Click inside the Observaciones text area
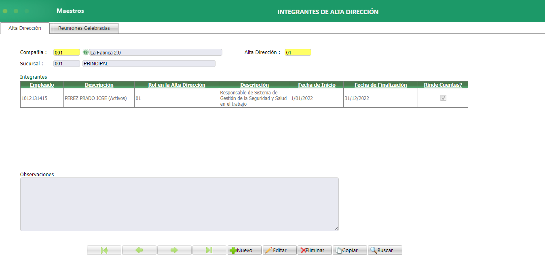Screen dimensions: 545x265 (x=179, y=204)
